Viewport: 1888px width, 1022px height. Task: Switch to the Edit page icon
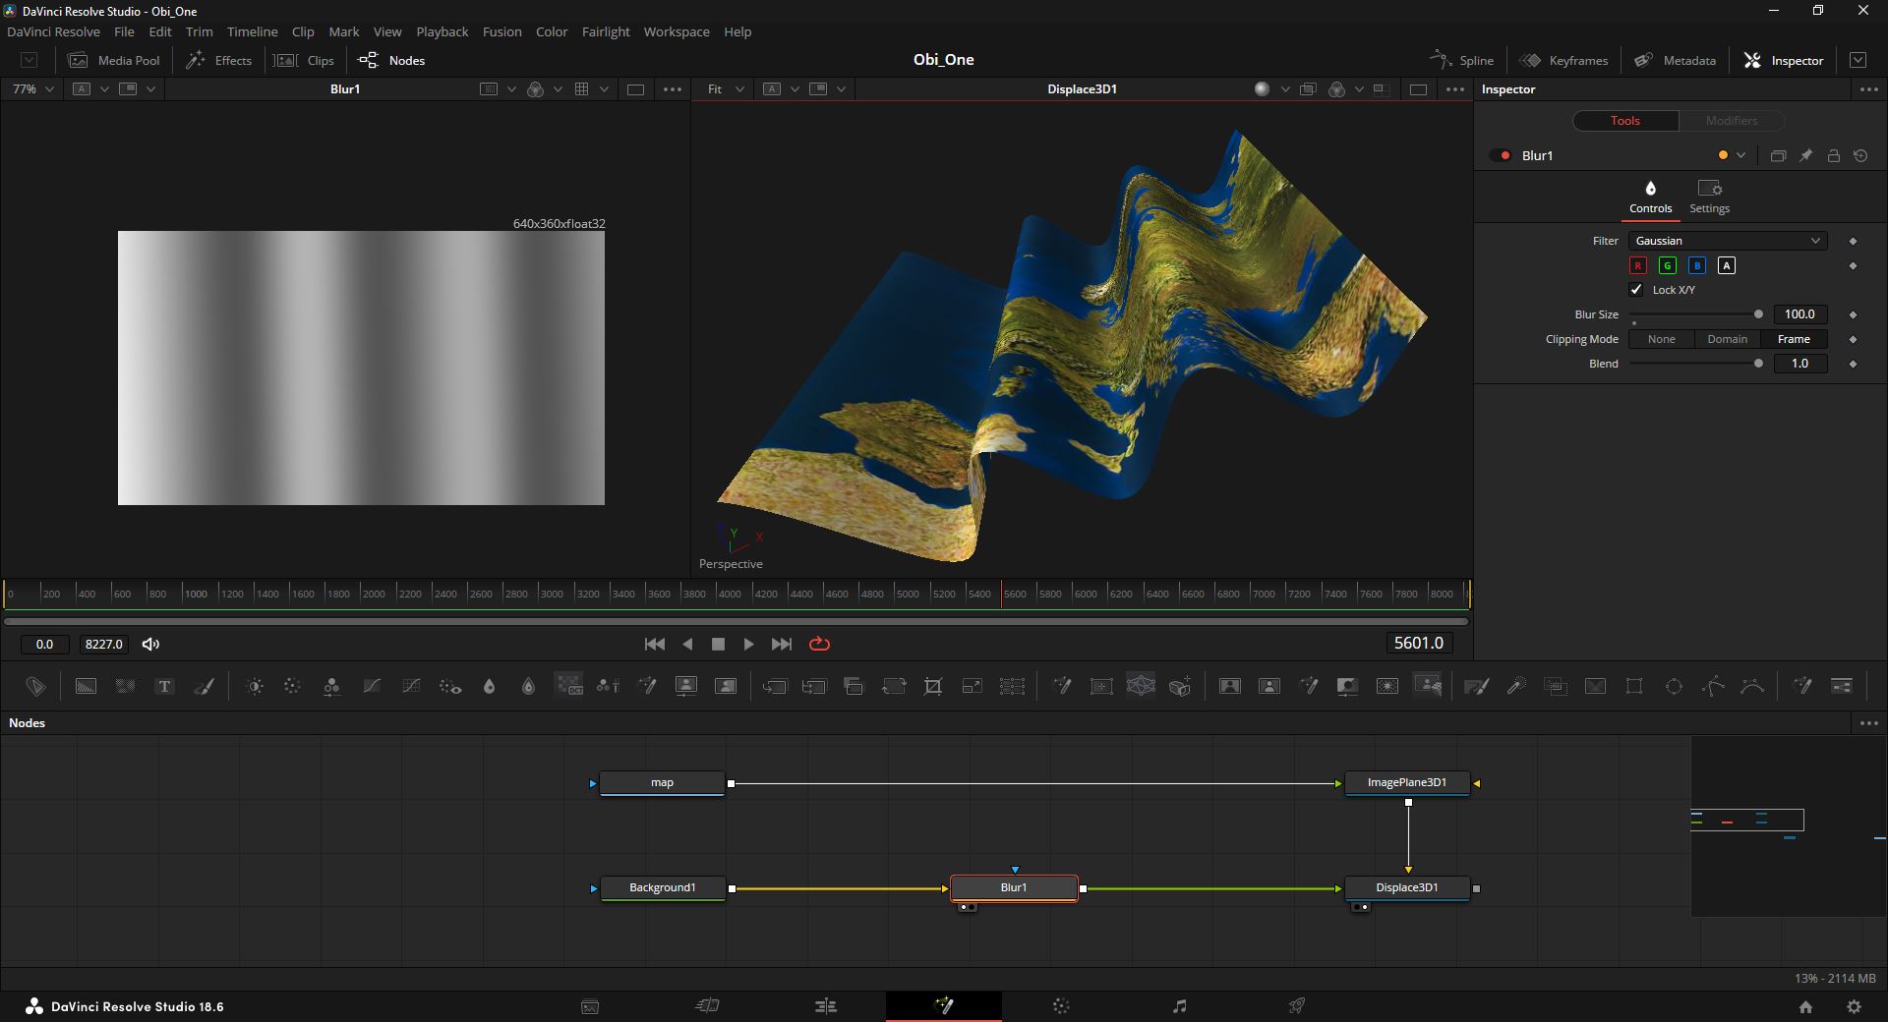click(826, 1006)
